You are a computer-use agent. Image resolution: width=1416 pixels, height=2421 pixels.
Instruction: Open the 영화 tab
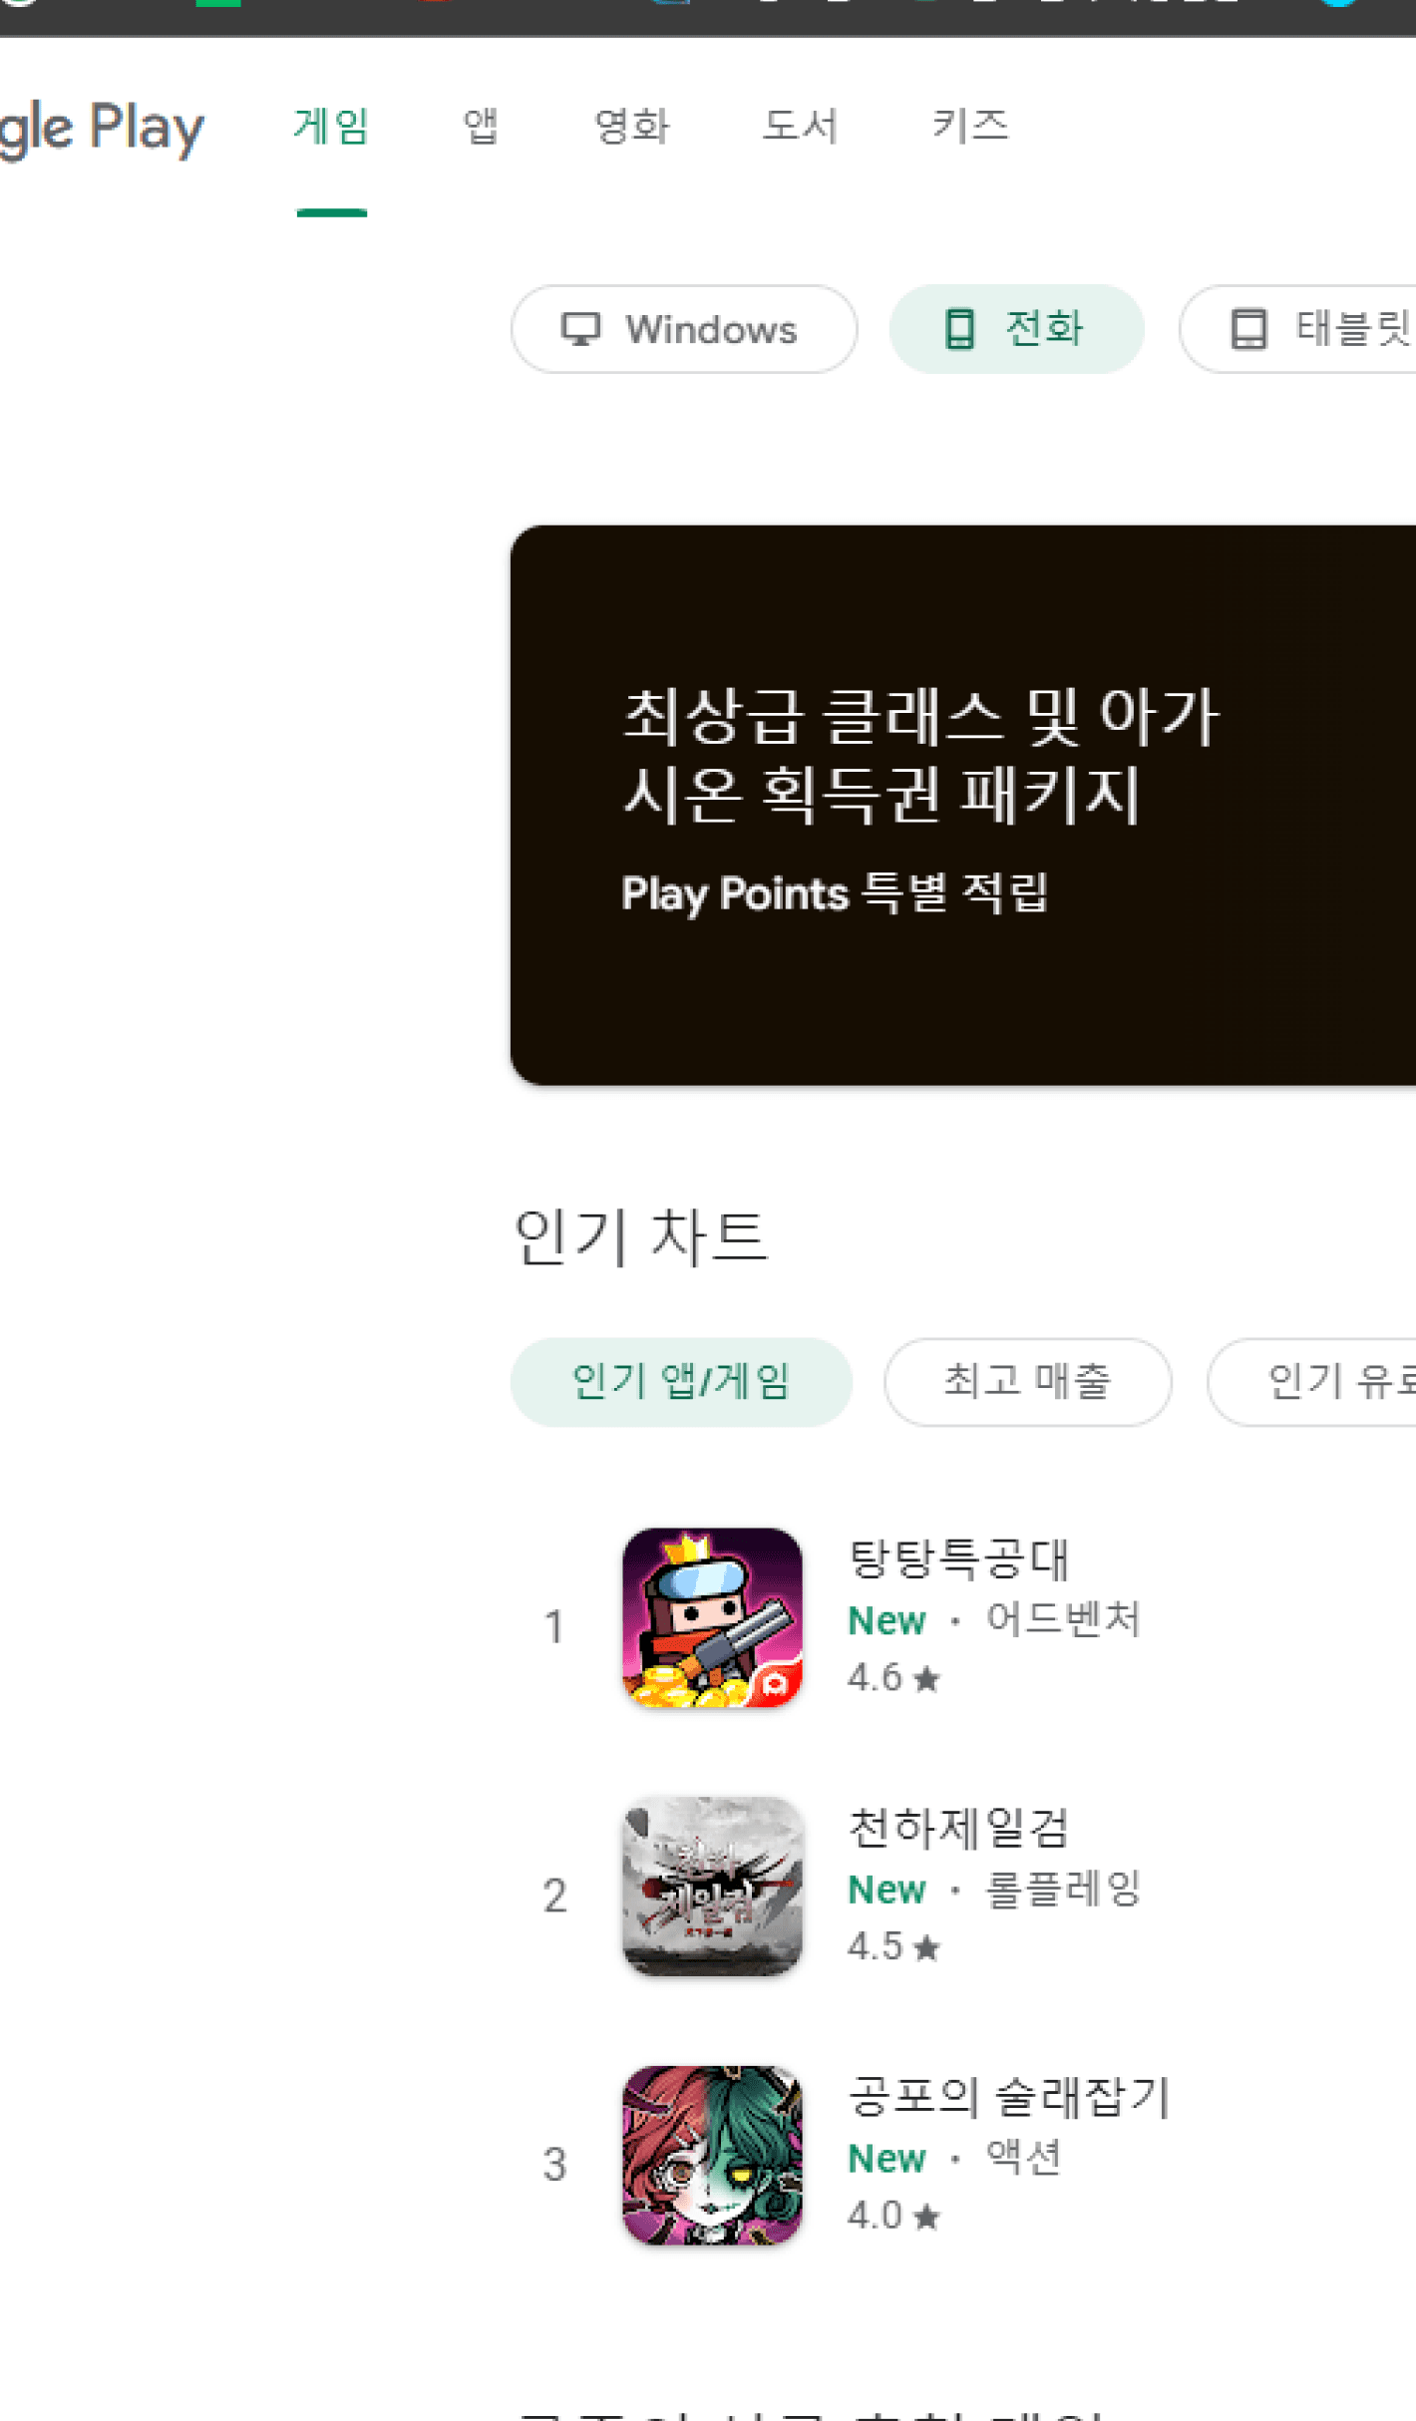pos(631,127)
